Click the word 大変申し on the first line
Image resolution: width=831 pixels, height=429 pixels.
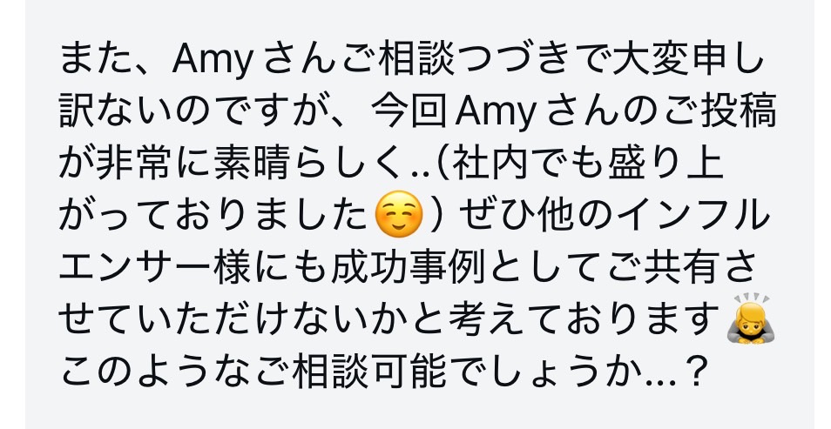pyautogui.click(x=687, y=59)
